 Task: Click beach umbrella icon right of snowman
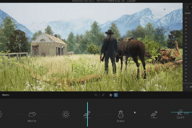154,114
